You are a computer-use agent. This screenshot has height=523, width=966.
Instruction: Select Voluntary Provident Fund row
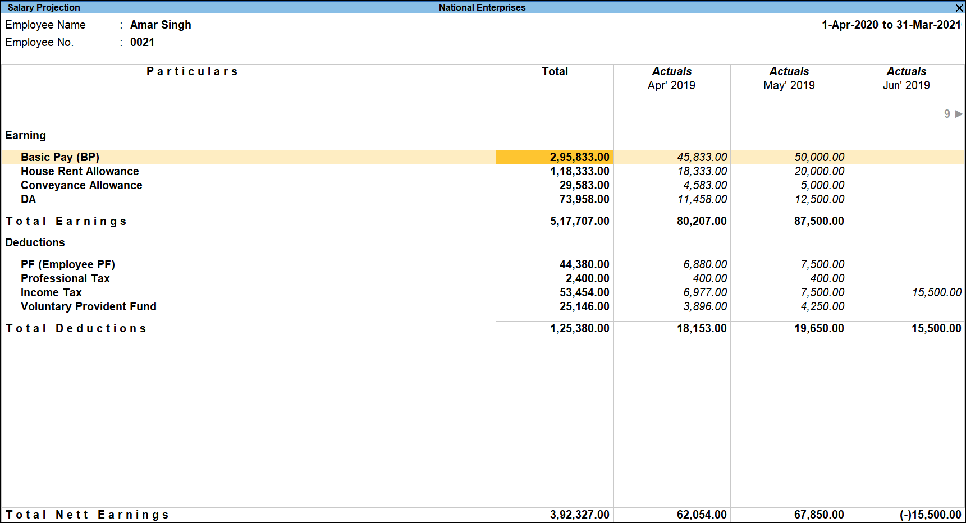(x=89, y=306)
